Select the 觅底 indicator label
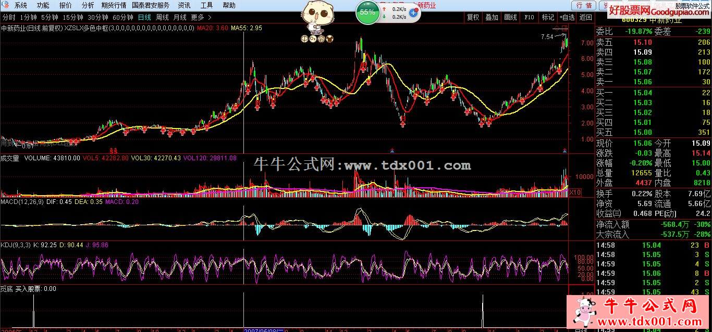Viewport: 712px width, 332px height. point(6,288)
